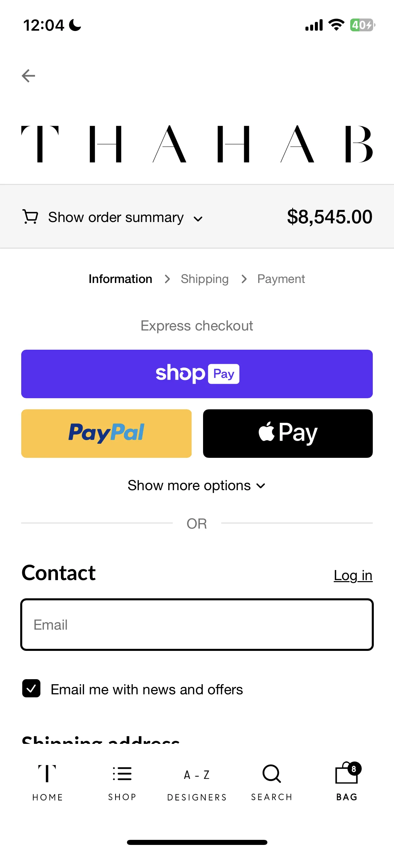Screen dimensions: 394x853
Task: Open the Search magnifier icon
Action: [x=271, y=773]
